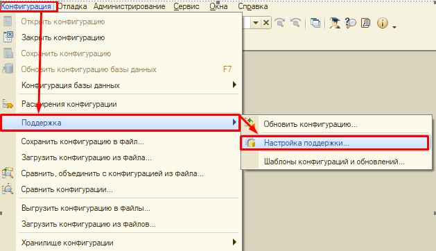
Task: Open the toolbar search combo dropdown arrow
Action: 256,23
